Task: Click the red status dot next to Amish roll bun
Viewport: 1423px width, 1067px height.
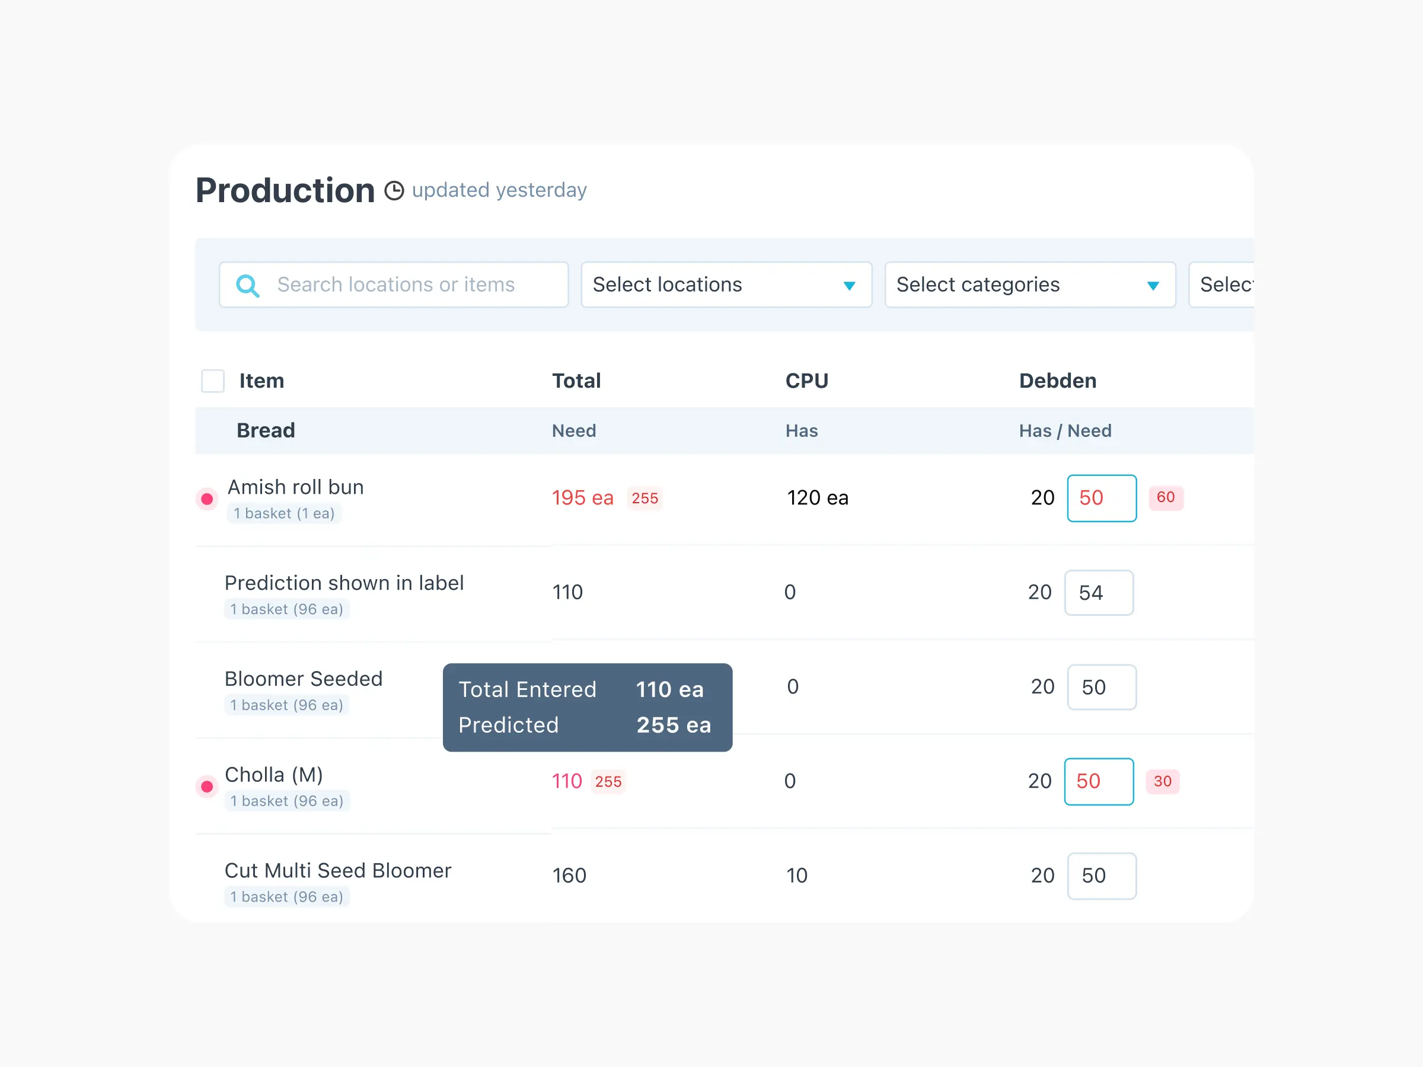Action: click(205, 497)
